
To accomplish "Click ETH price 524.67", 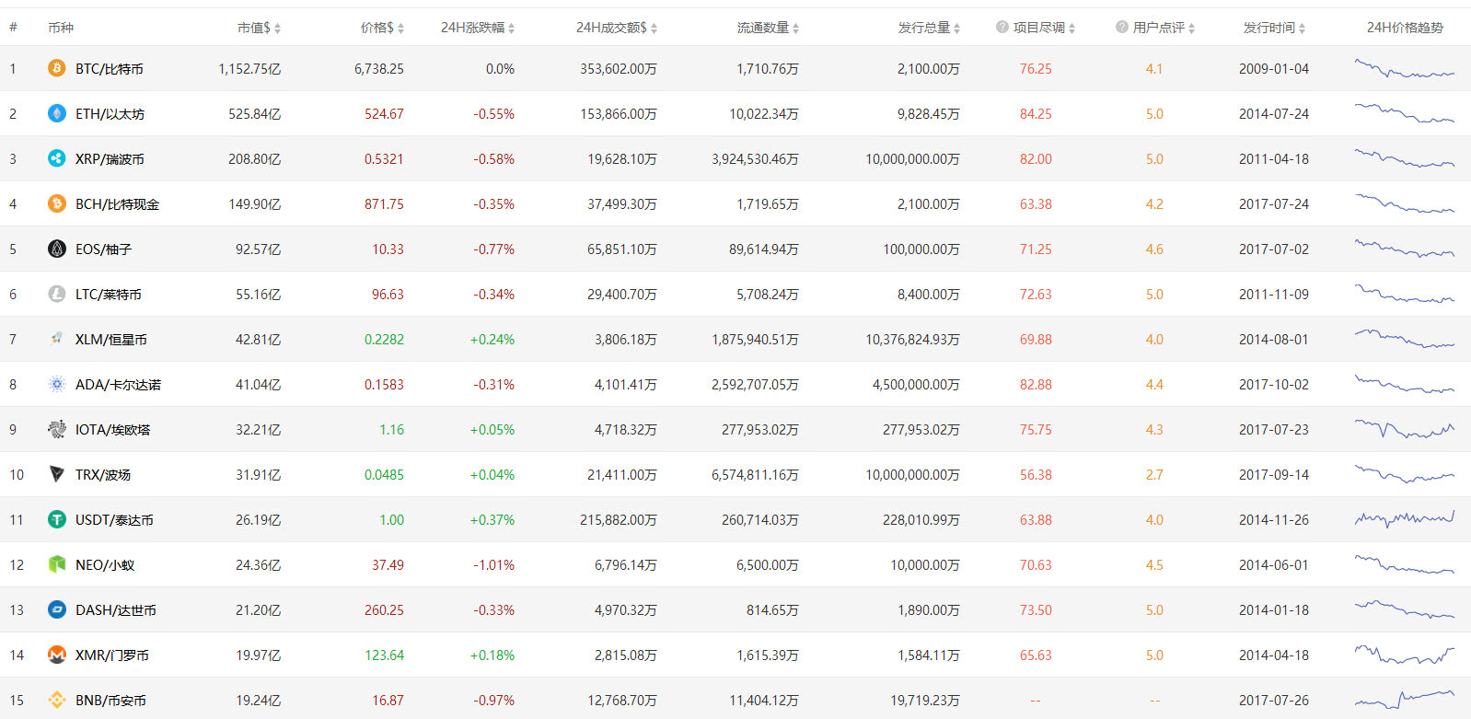I will [384, 114].
